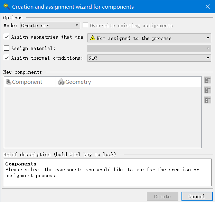Open the 20C thermal conditions dropdown
Image resolution: width=215 pixels, height=202 pixels.
tap(149, 58)
